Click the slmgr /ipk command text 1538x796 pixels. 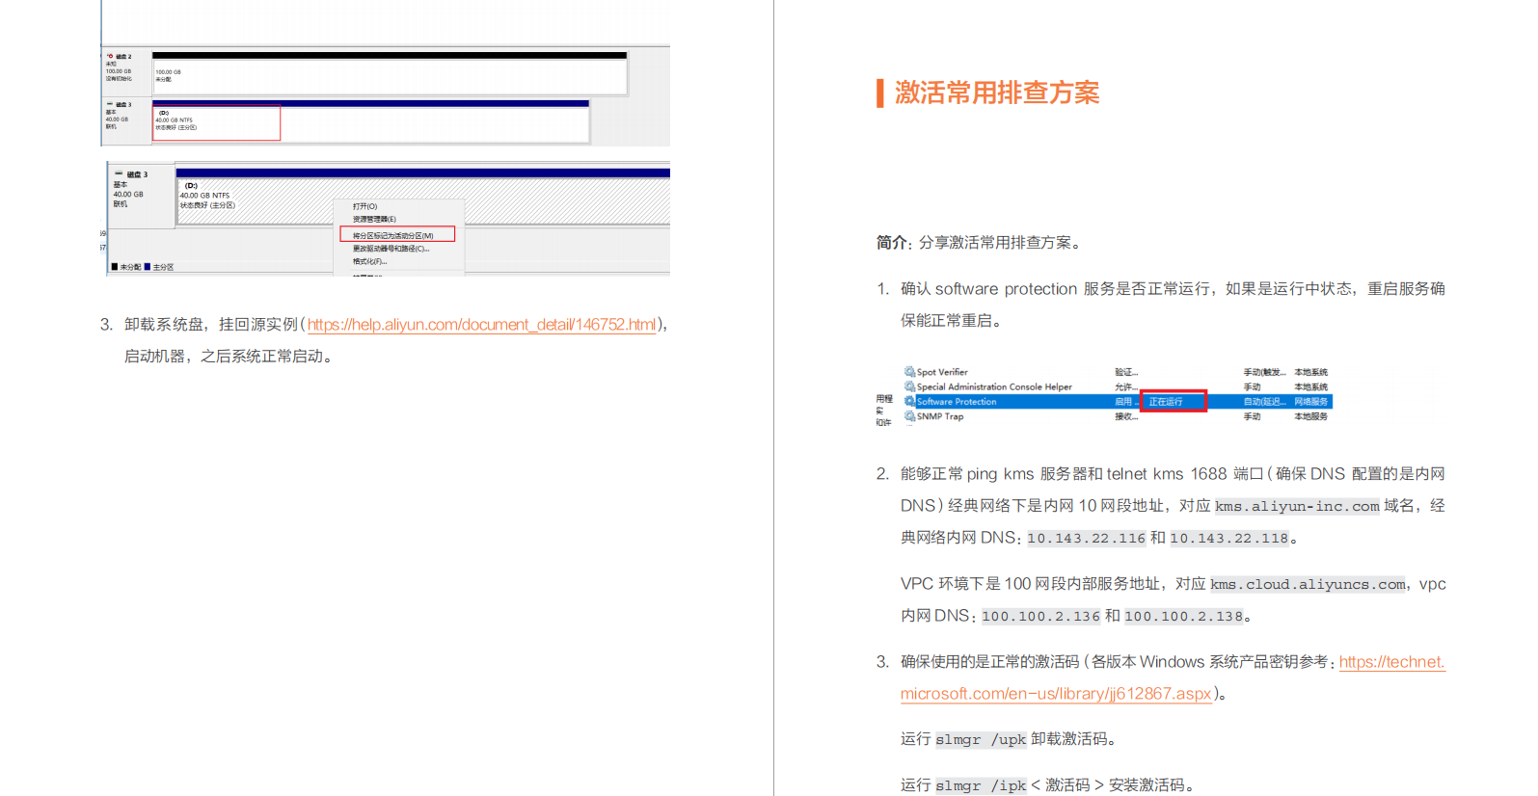pos(981,785)
